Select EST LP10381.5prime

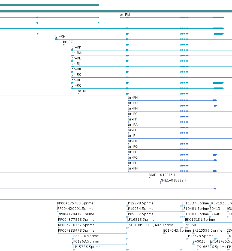pyautogui.click(x=195, y=214)
